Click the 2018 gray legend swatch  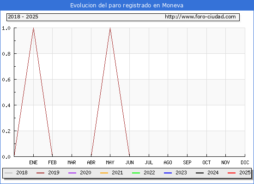pos(9,173)
